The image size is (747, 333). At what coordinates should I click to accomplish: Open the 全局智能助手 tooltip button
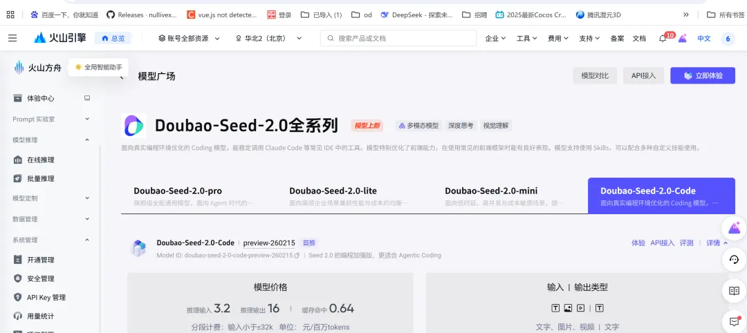coord(99,67)
